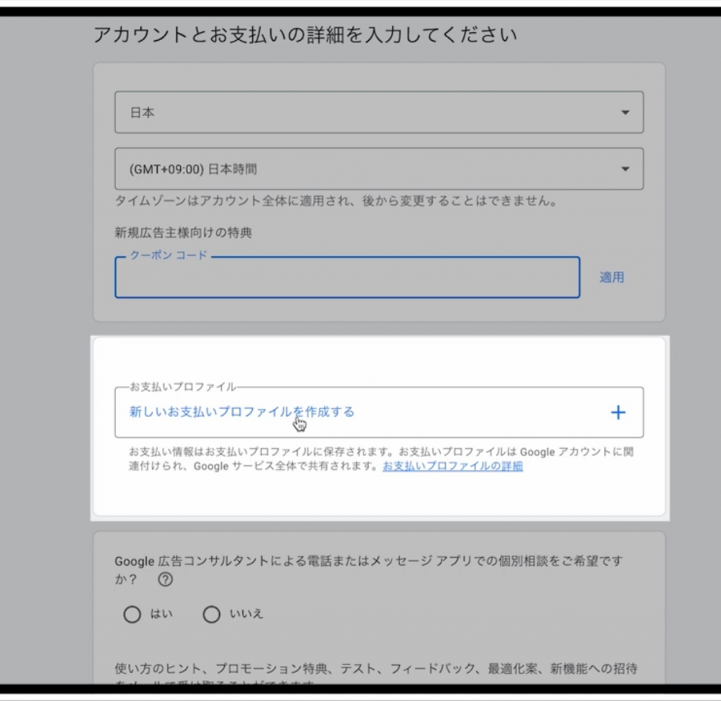Select the はい radio button

pos(132,614)
